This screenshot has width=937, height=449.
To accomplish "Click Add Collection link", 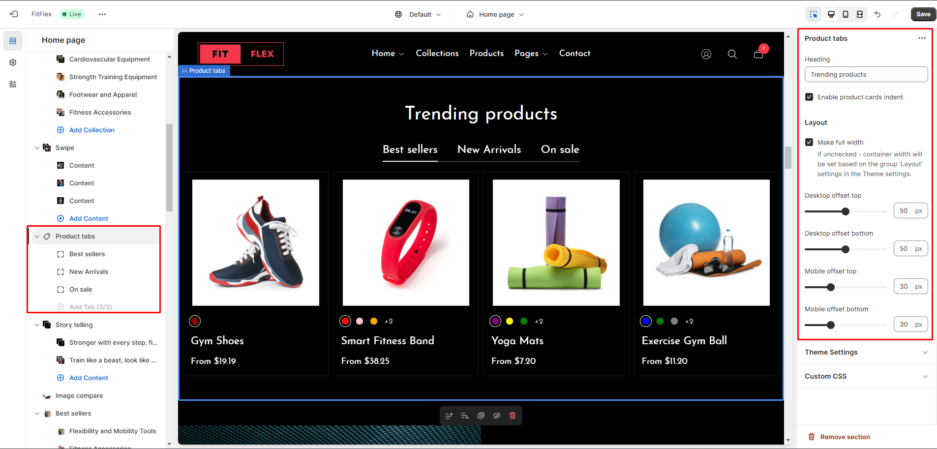I will click(91, 130).
